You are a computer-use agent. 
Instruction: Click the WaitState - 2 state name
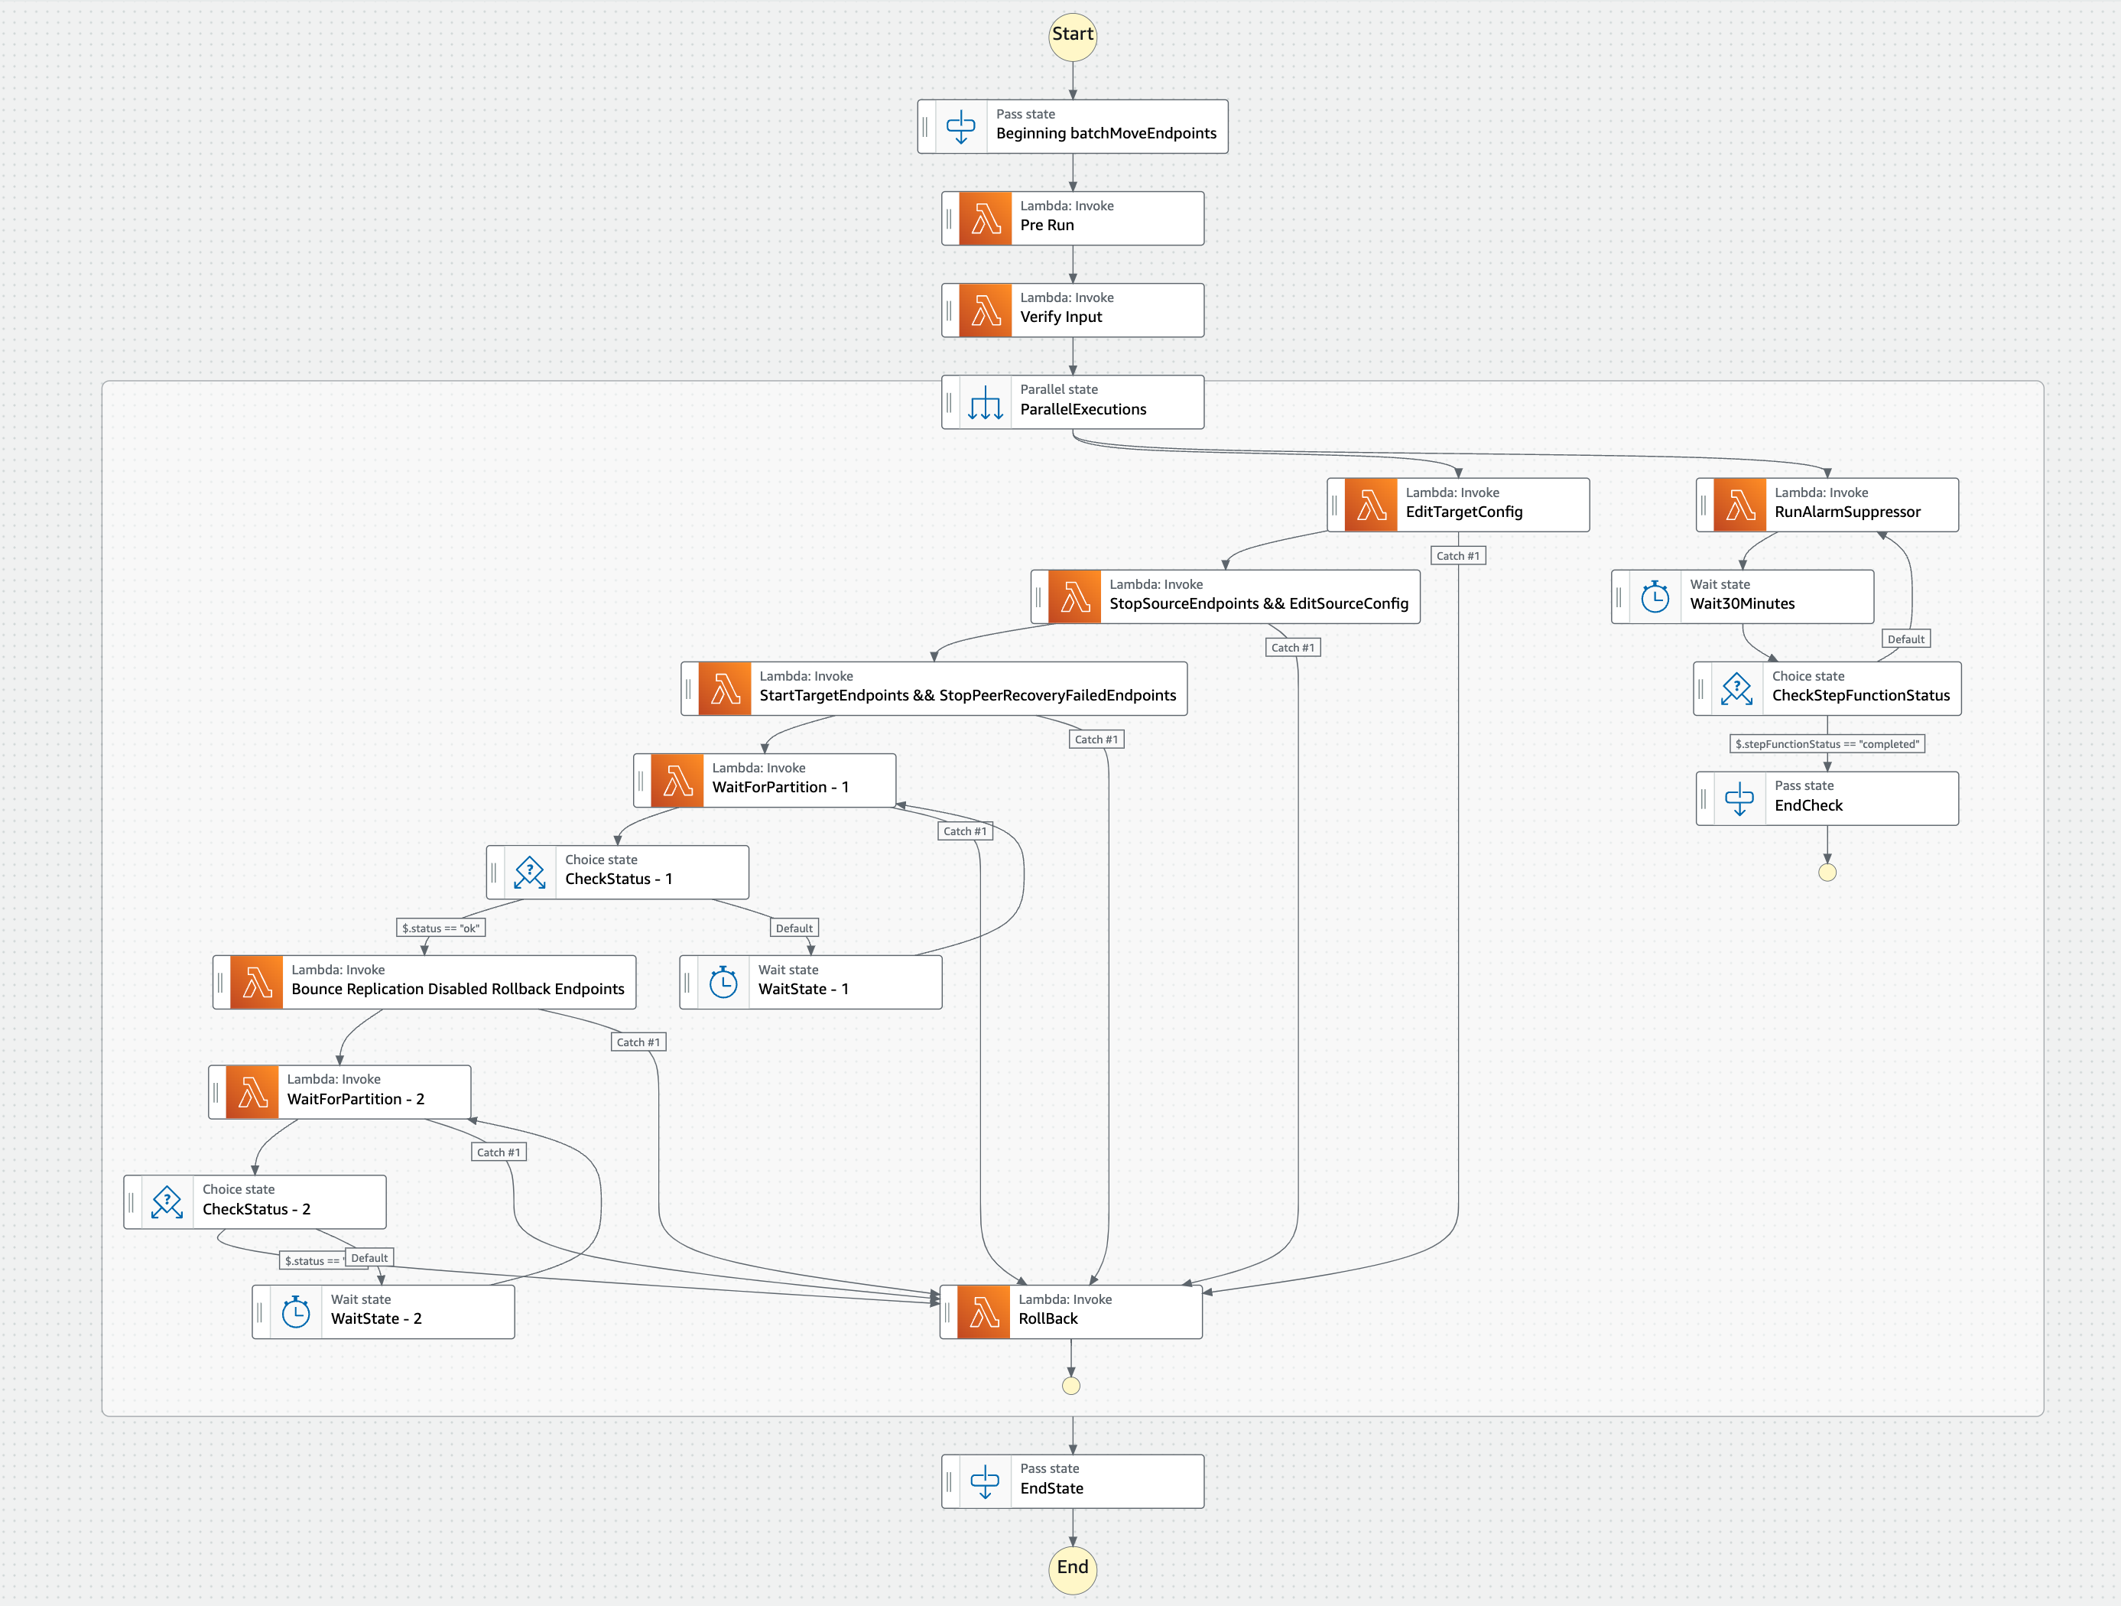click(x=376, y=1319)
